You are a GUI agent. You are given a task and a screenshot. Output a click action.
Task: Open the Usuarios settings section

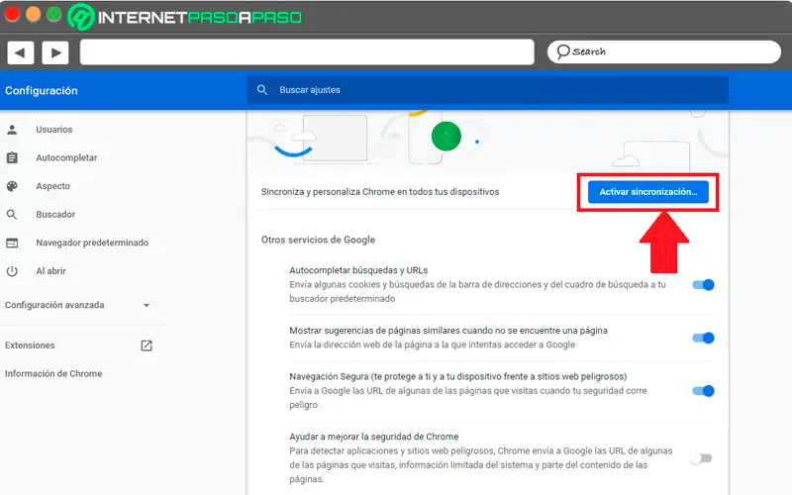tap(54, 130)
